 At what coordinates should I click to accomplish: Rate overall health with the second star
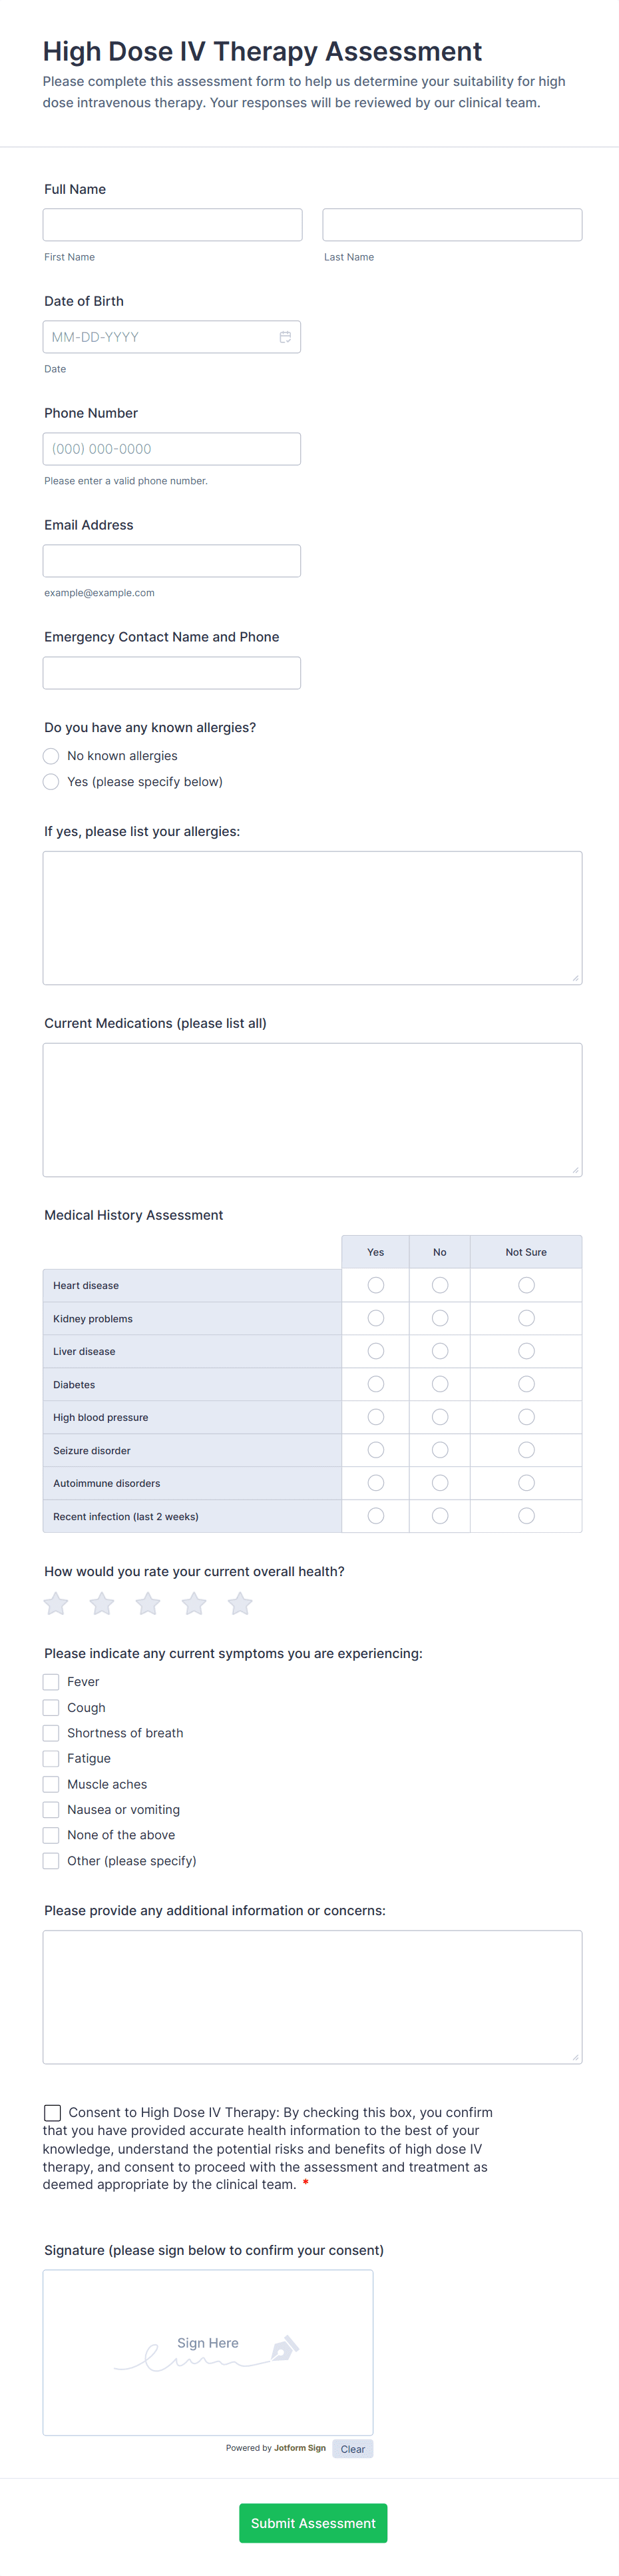(102, 1604)
